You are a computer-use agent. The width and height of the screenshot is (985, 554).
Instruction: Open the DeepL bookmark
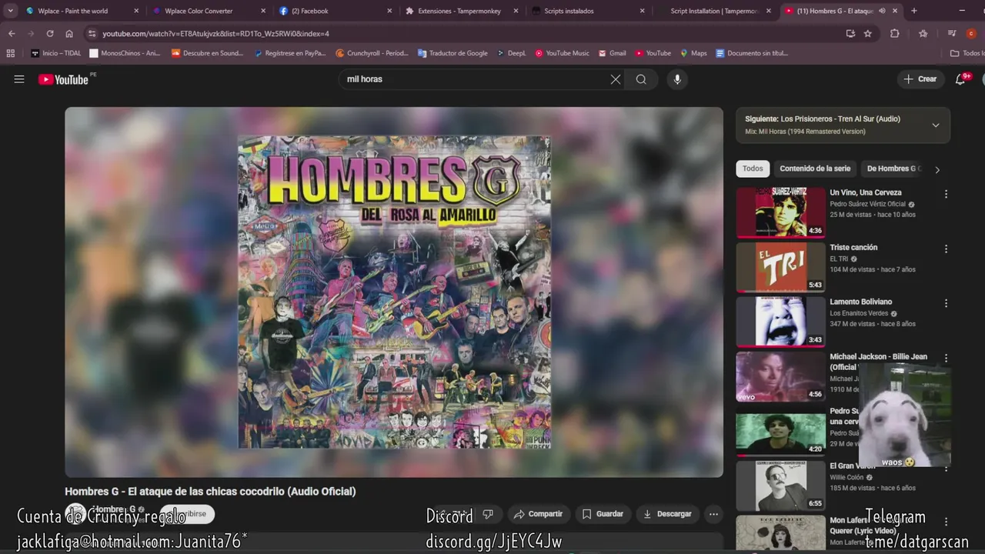[x=512, y=53]
